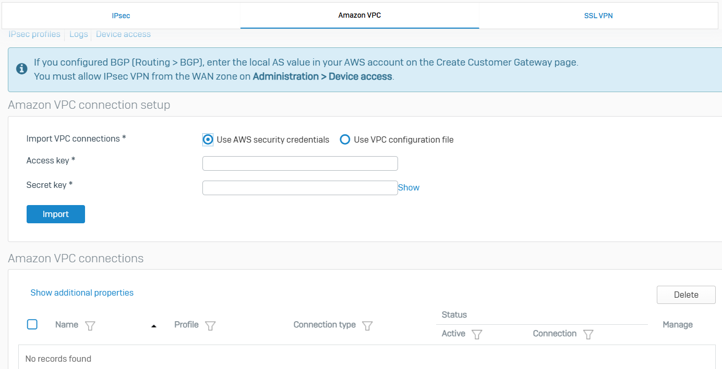The width and height of the screenshot is (722, 369).
Task: Click Show next to Secret key
Action: [408, 187]
